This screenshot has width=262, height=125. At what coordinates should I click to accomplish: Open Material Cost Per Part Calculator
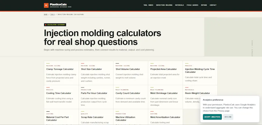tap(58, 118)
